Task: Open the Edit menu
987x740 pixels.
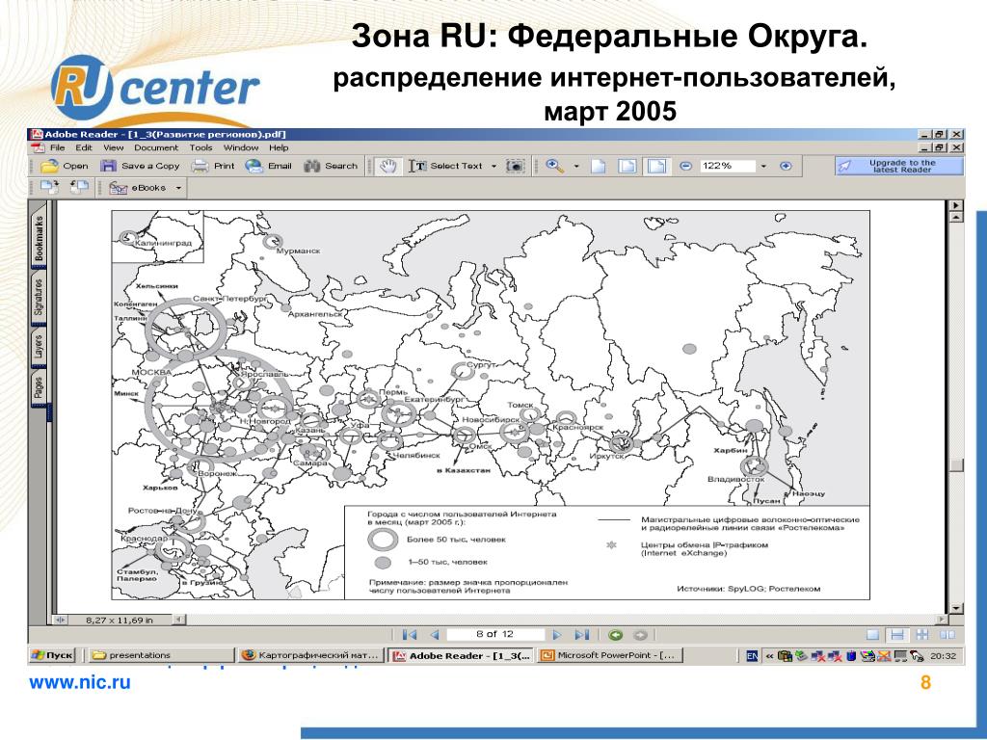Action: coord(84,147)
